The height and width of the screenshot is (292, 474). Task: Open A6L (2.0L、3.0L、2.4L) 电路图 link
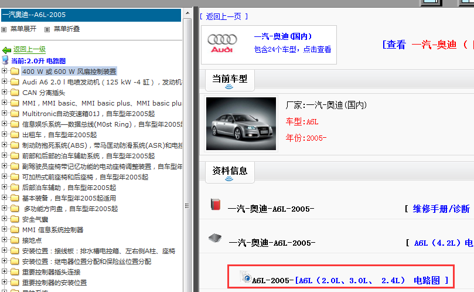[x=371, y=280]
